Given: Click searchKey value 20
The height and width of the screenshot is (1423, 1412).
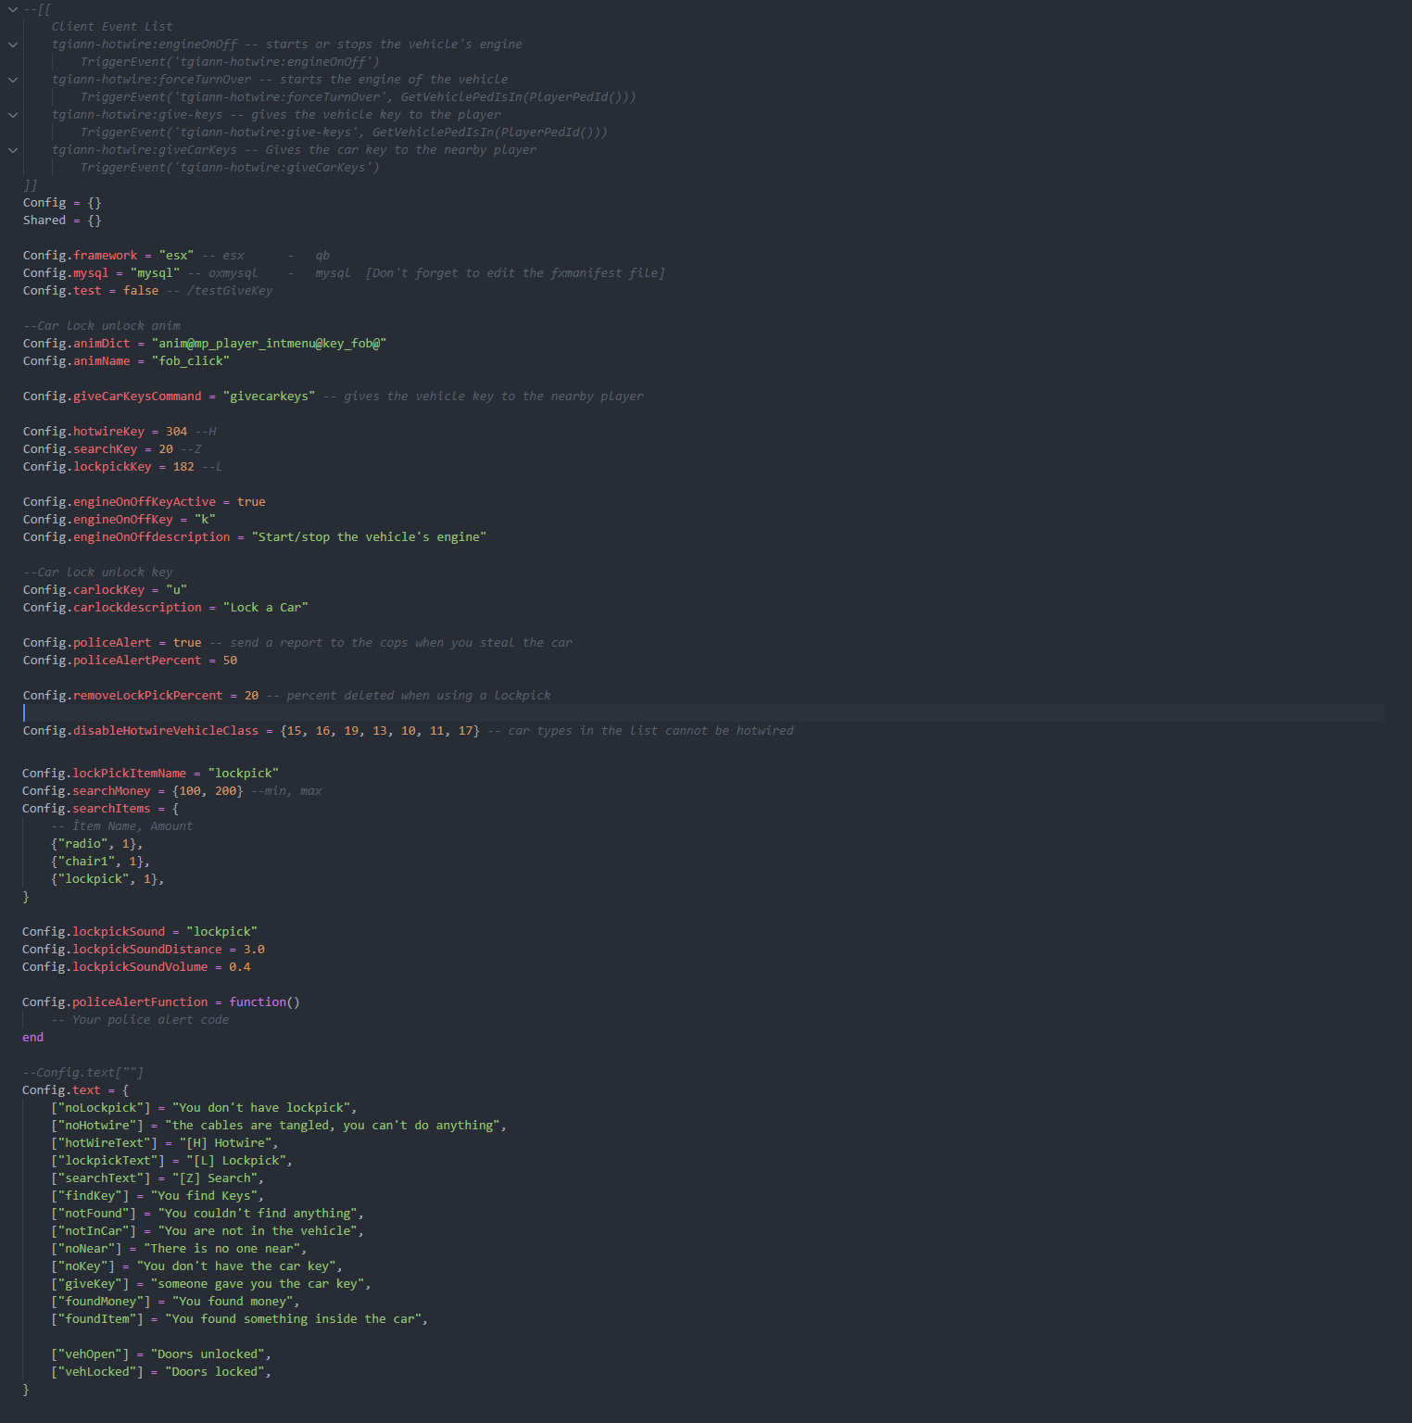Looking at the screenshot, I should point(166,449).
